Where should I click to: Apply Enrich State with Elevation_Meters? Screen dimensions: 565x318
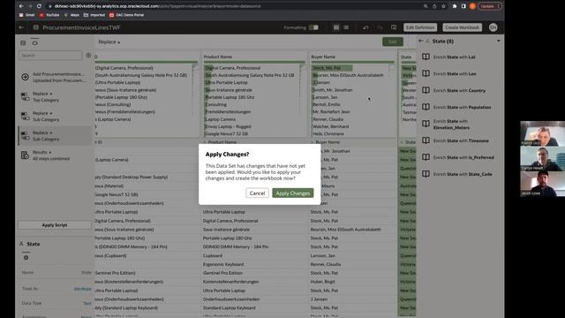point(451,125)
